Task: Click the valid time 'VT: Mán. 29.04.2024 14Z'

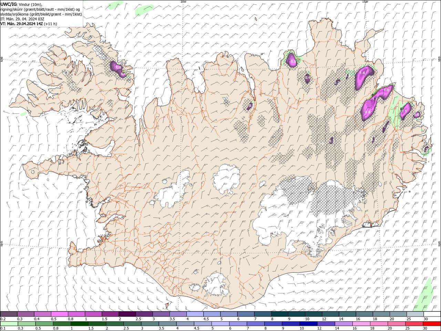Action: pyautogui.click(x=22, y=24)
